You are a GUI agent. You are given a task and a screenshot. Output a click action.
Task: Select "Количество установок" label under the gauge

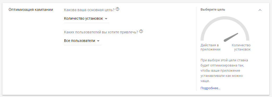[241, 47]
